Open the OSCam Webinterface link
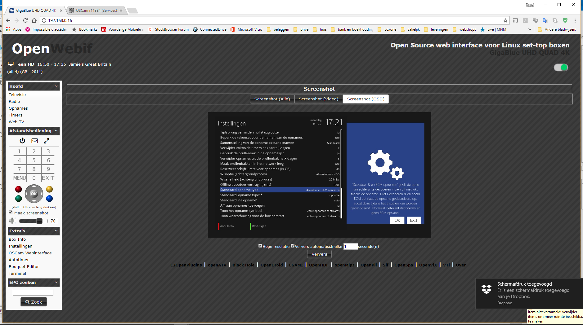 30,253
